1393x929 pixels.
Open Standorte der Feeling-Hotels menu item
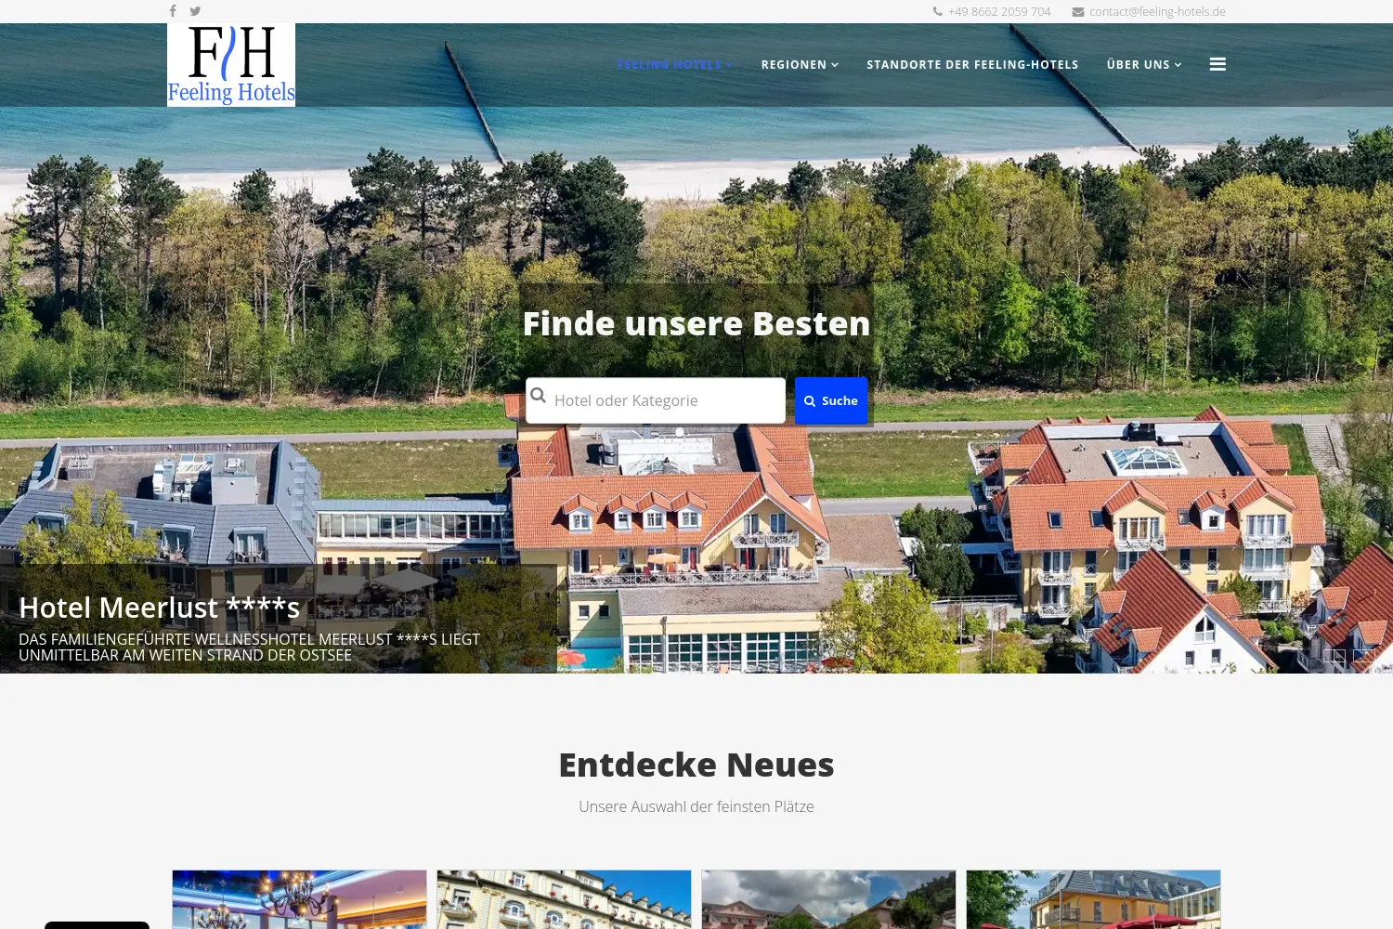tap(972, 65)
